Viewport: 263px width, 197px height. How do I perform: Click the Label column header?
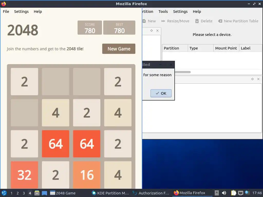251,48
